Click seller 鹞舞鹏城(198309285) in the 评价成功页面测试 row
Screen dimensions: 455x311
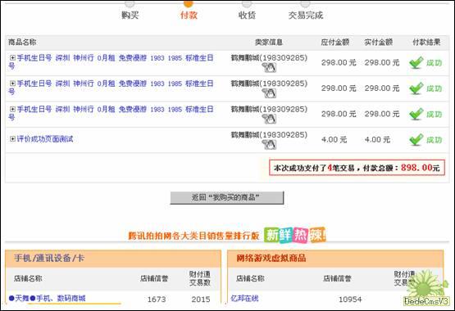click(269, 135)
